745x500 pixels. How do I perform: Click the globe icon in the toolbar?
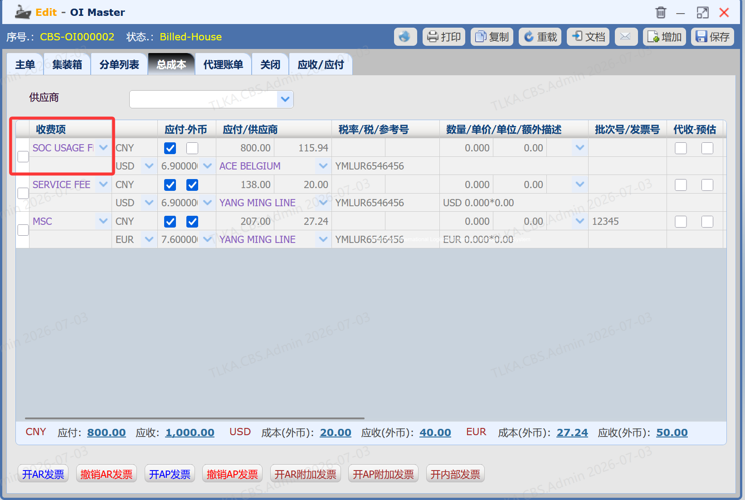(405, 37)
